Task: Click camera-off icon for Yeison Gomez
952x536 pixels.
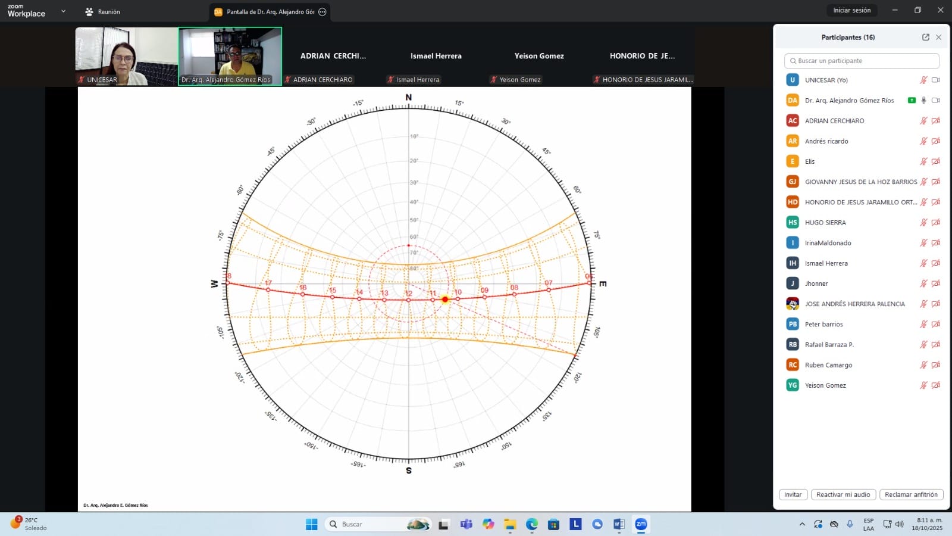Action: [935, 385]
